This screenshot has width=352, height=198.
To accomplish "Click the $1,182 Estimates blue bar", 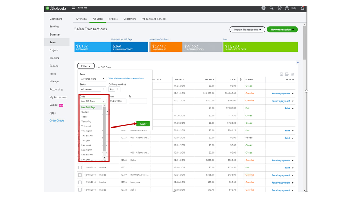I will click(93, 47).
